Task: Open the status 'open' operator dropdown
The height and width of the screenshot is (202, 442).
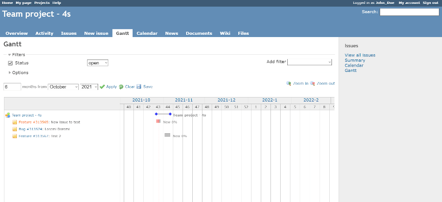Action: (x=98, y=63)
